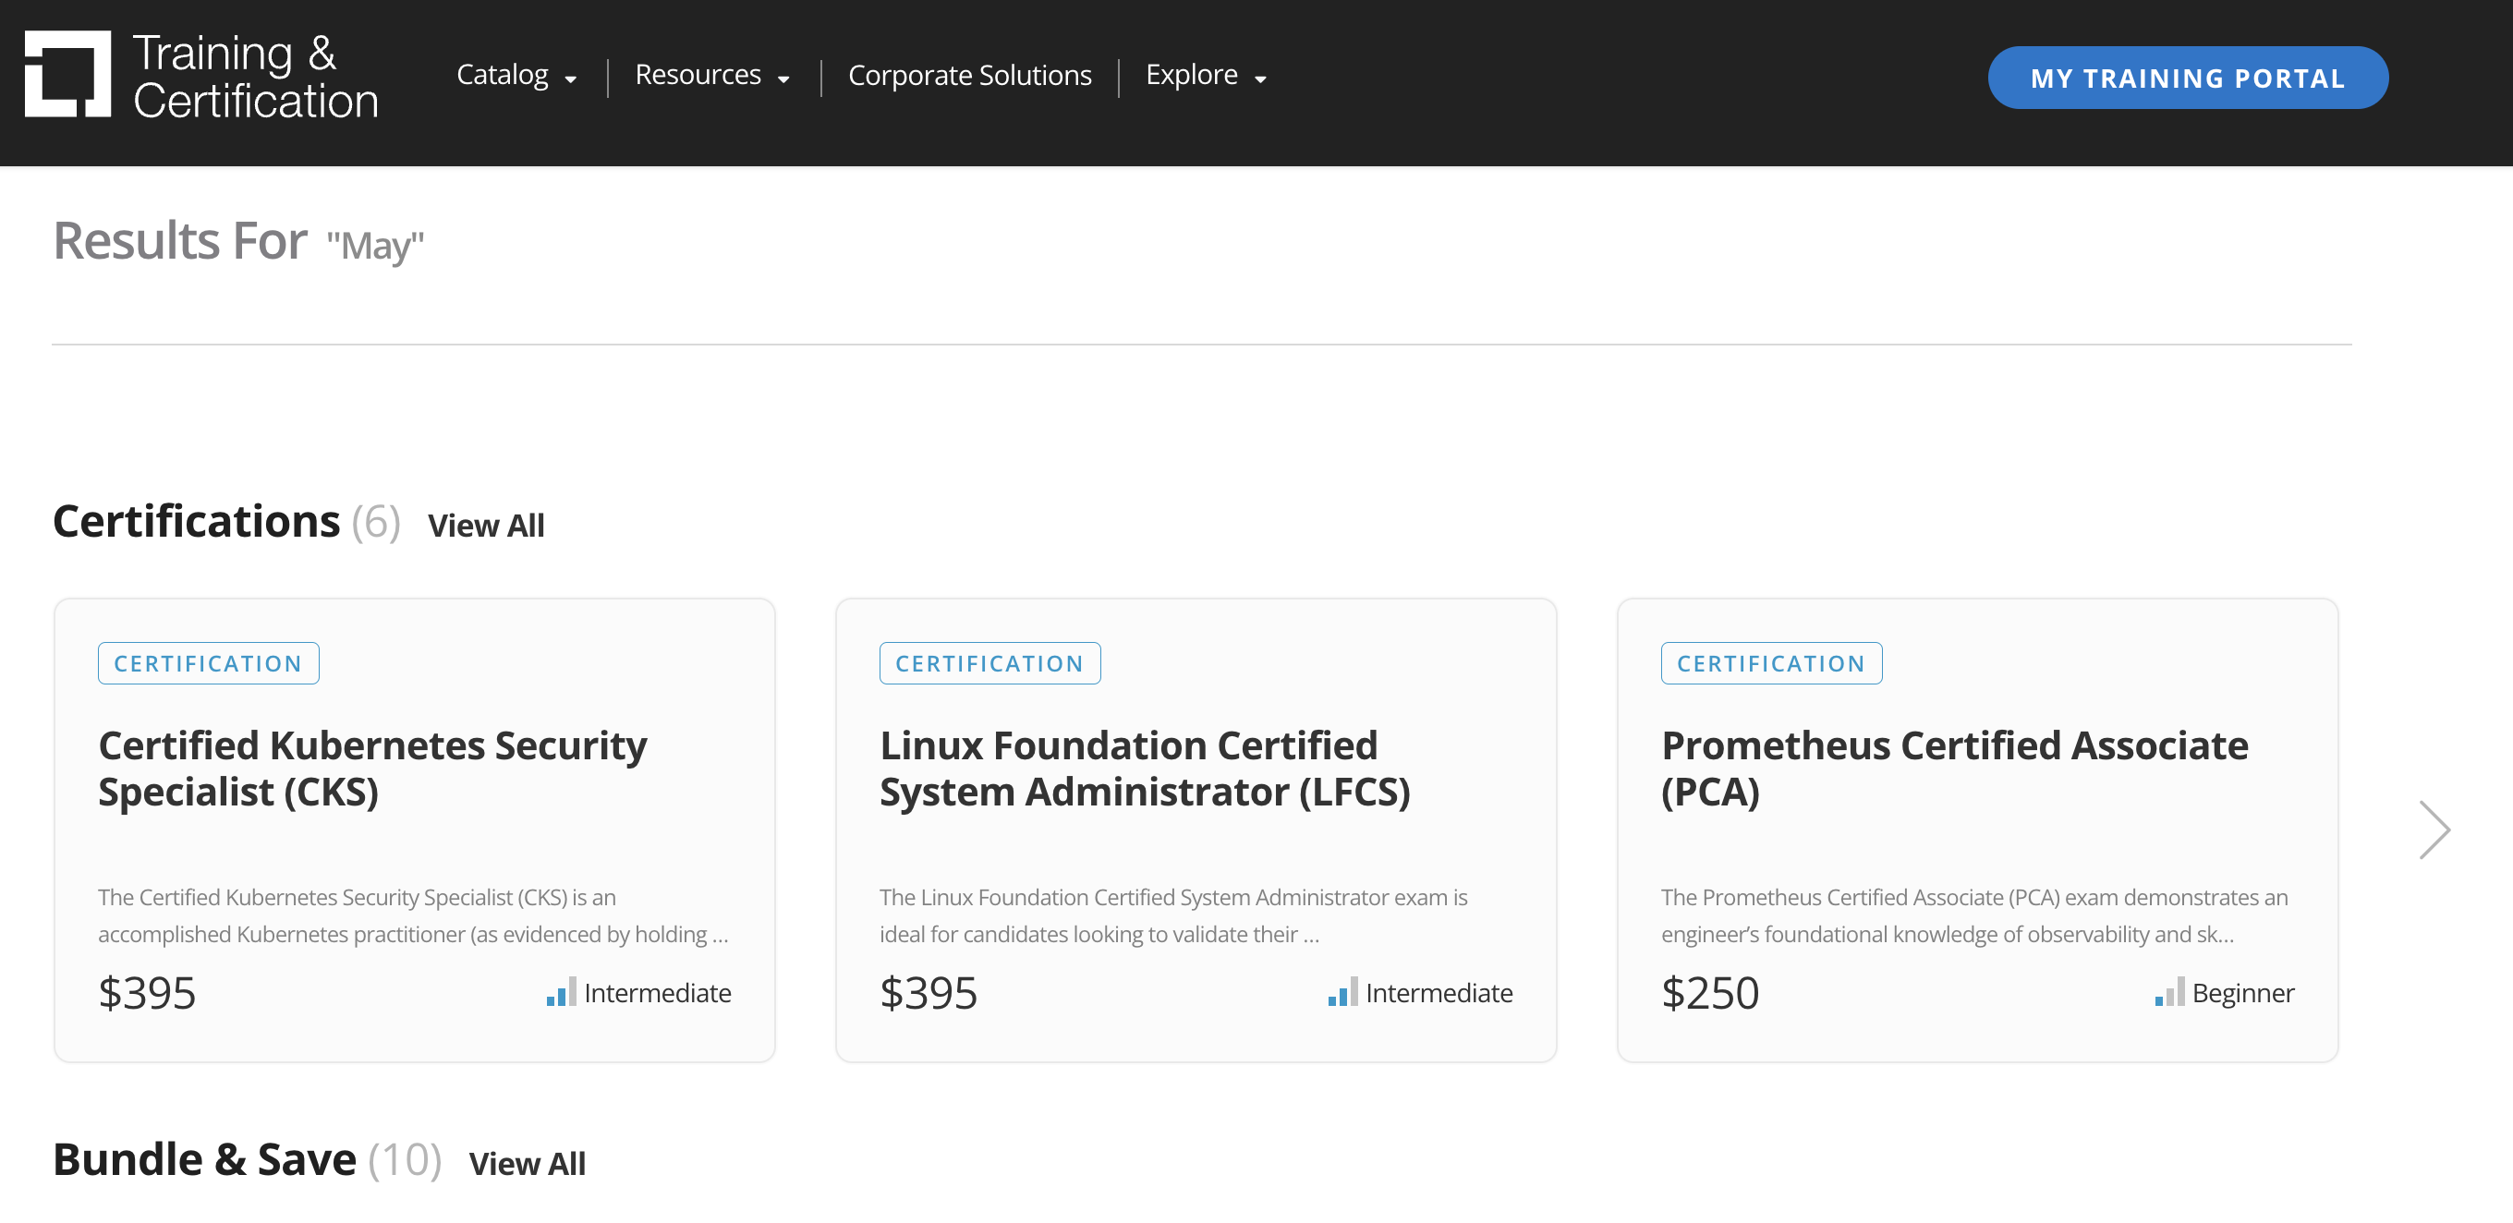Open Prometheus Certified Associate title
Image resolution: width=2513 pixels, height=1223 pixels.
coord(1954,769)
